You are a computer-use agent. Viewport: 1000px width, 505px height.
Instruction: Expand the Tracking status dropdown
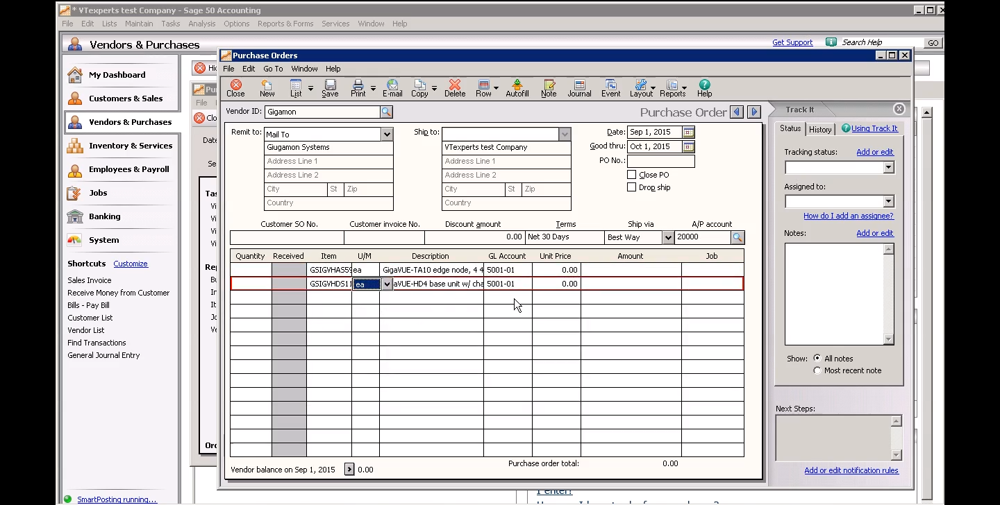click(888, 168)
